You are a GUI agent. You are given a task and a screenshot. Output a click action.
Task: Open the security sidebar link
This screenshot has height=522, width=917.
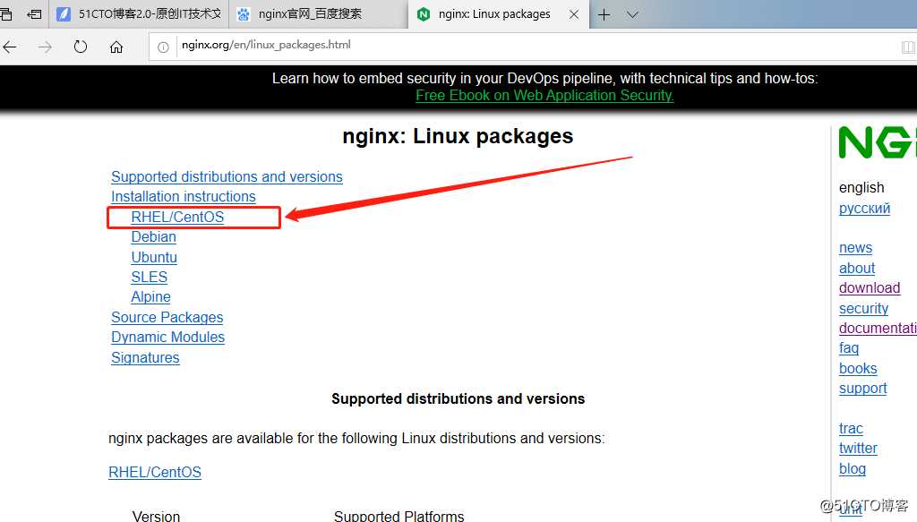pos(863,309)
